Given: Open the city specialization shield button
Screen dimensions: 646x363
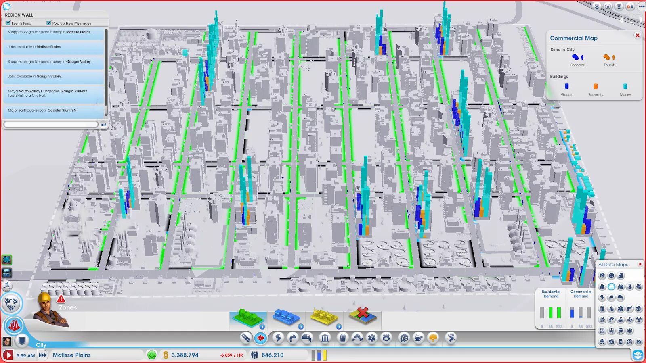Looking at the screenshot, I should 22,341.
